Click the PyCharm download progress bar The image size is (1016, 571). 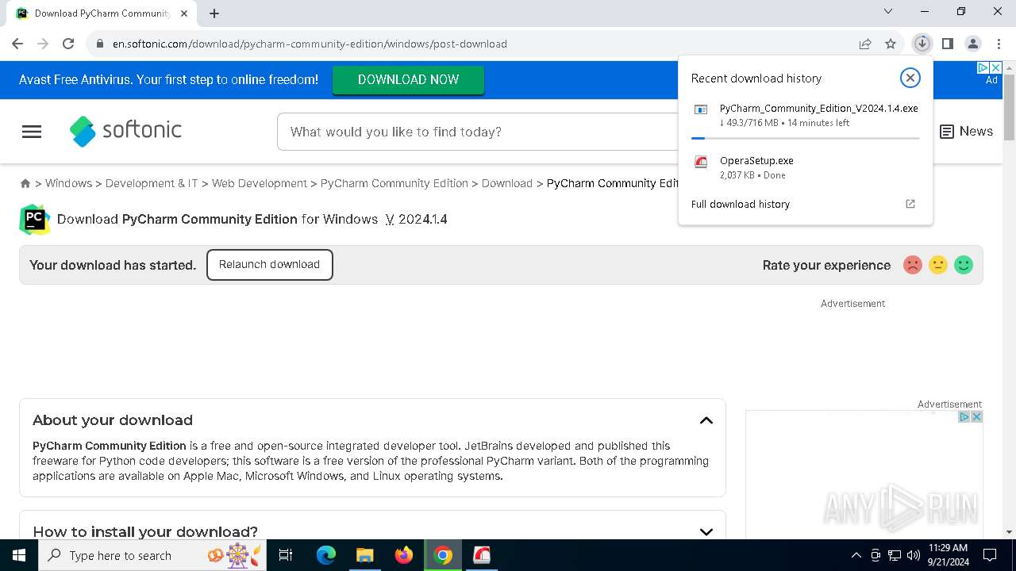tap(806, 138)
